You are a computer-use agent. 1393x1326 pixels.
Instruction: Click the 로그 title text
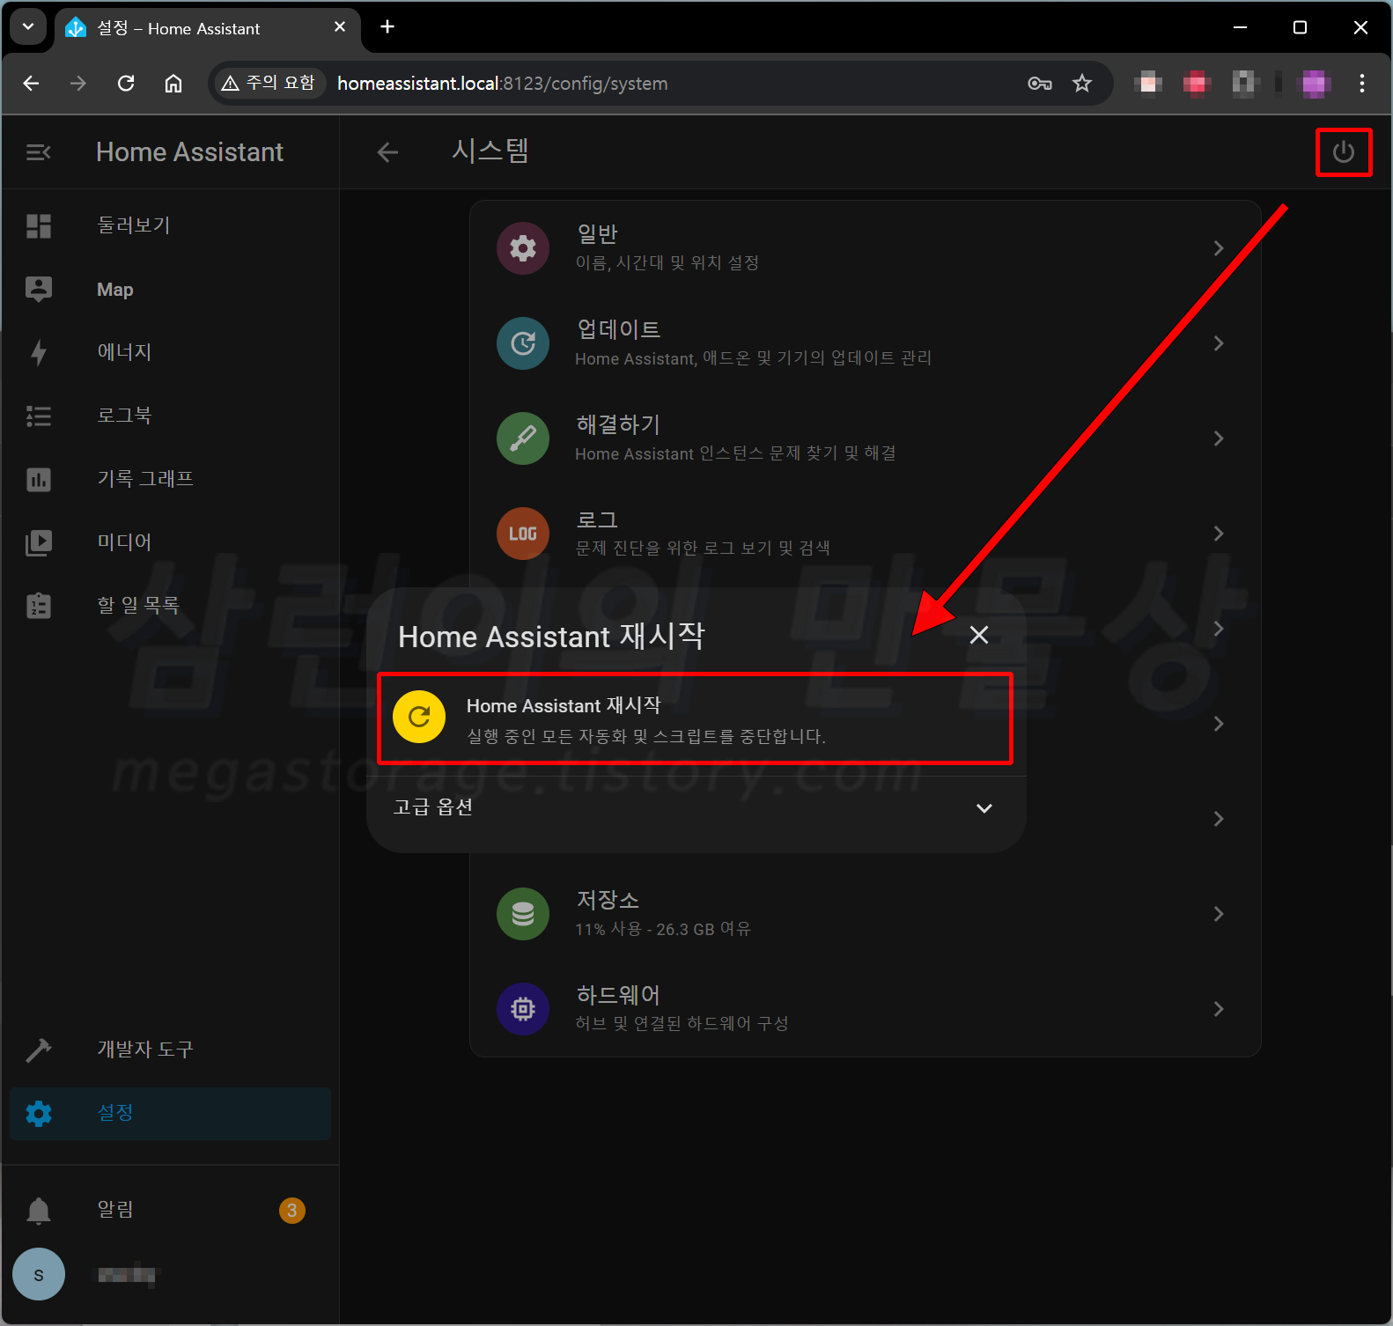[597, 519]
